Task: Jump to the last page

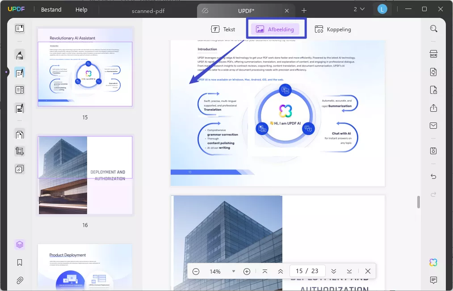Action: pyautogui.click(x=349, y=271)
